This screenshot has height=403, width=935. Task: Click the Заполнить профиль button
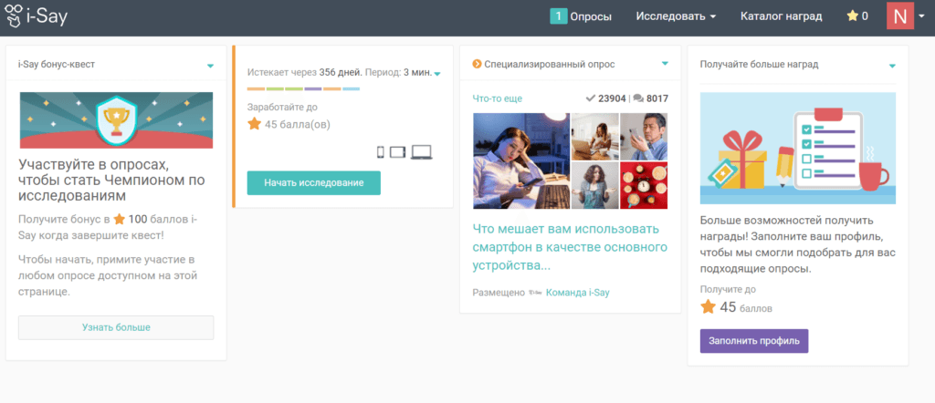754,341
